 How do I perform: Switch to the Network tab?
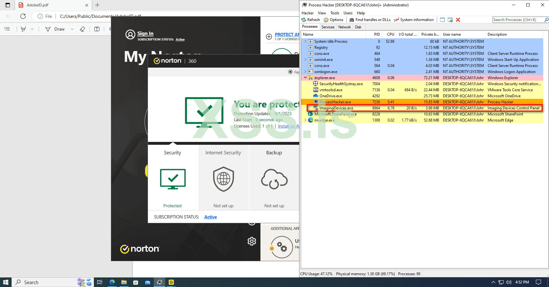(344, 27)
